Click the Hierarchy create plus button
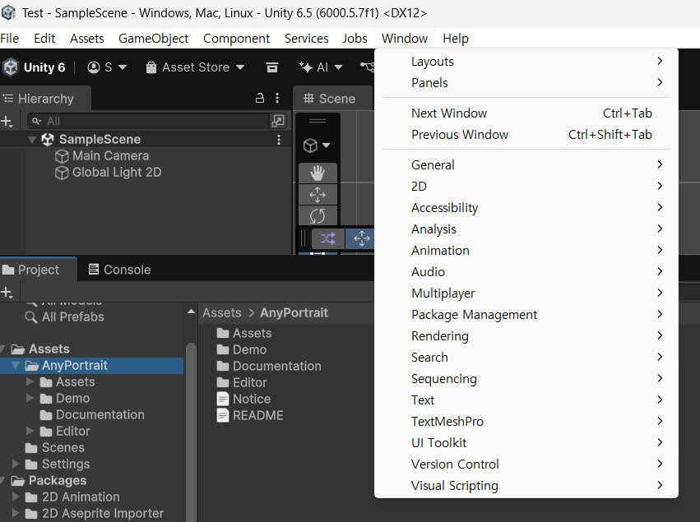Viewport: 700px width, 522px height. coord(7,122)
